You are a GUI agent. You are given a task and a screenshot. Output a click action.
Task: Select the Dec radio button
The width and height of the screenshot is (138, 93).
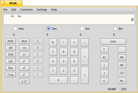pyautogui.click(x=52, y=29)
